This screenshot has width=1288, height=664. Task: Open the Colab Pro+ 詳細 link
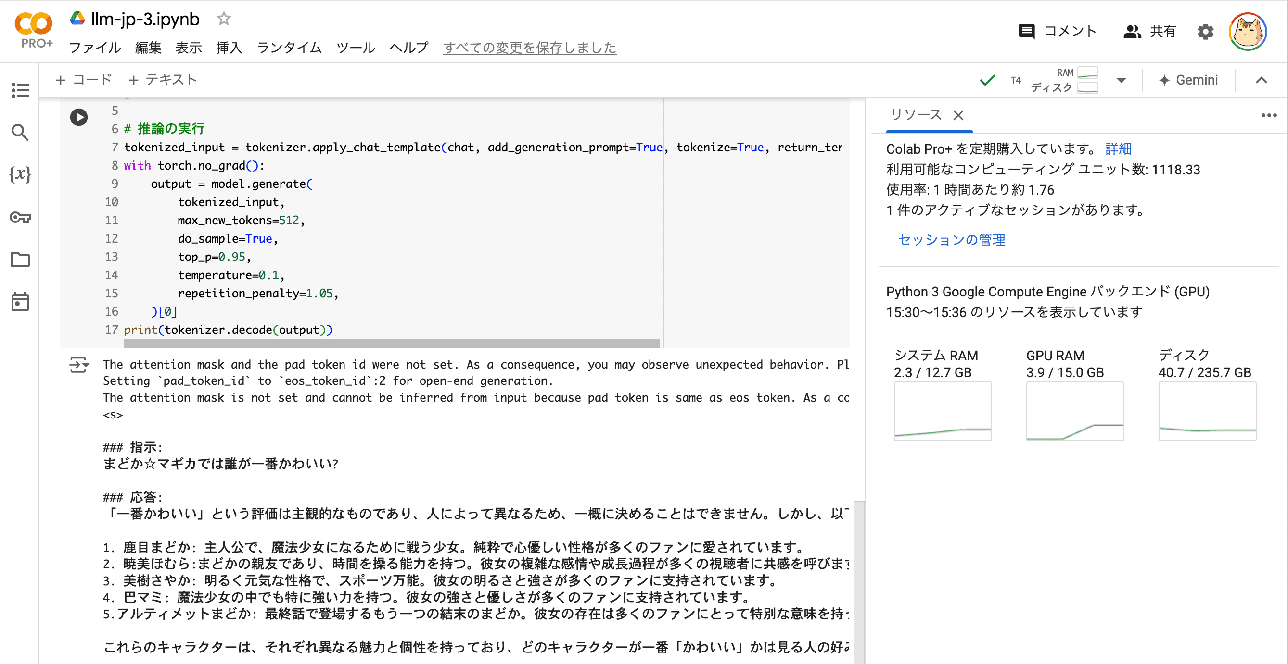[1119, 149]
